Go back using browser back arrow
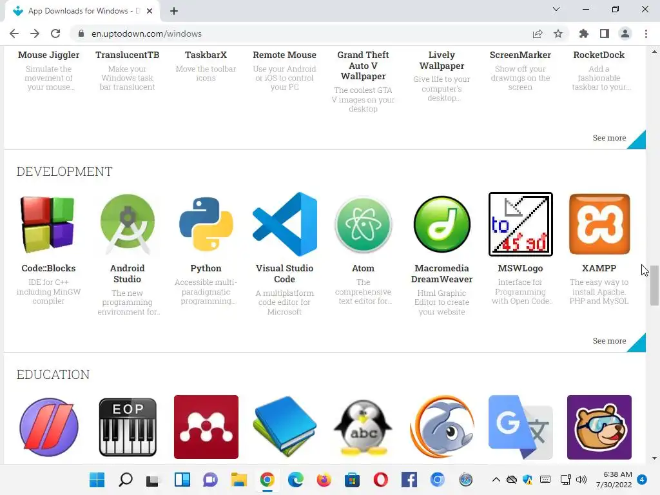This screenshot has width=660, height=495. (x=14, y=34)
